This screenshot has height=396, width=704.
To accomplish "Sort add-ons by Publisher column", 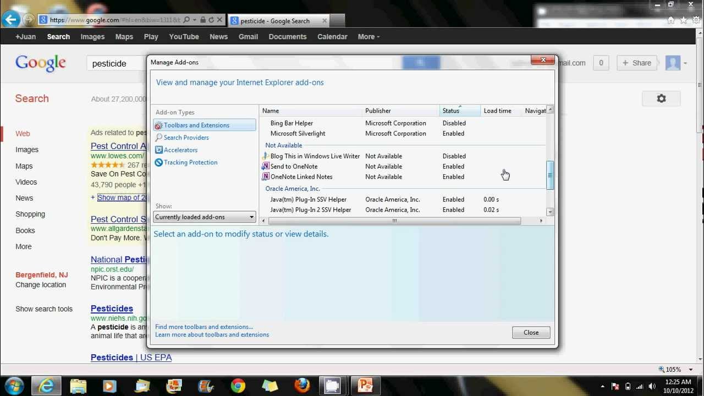I will (402, 111).
